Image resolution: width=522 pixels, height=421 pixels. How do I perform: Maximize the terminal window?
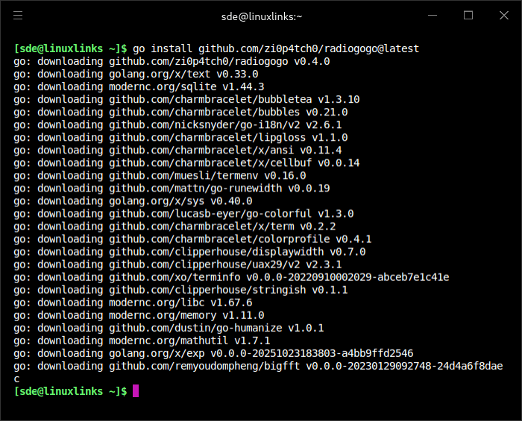[468, 15]
